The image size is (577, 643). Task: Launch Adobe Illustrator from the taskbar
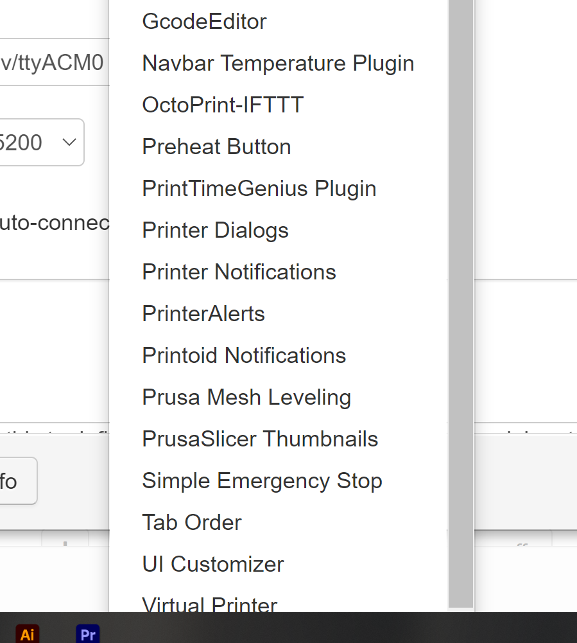(27, 634)
